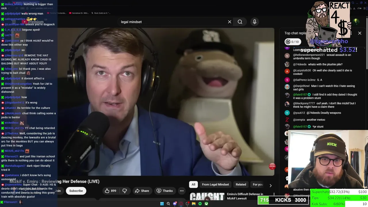The height and width of the screenshot is (207, 368).
Task: Subscribe to the channel
Action: (76, 191)
